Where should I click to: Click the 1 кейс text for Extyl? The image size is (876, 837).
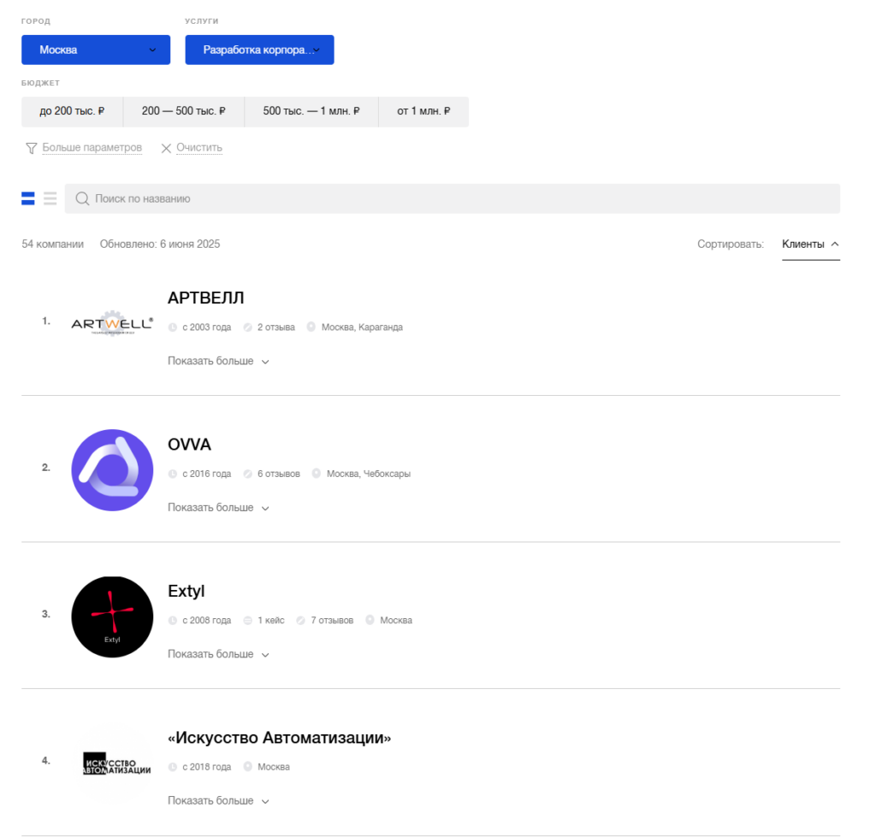click(x=271, y=621)
